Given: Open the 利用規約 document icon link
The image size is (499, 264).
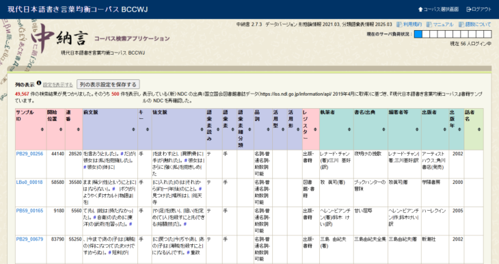Looking at the screenshot, I should point(399,24).
